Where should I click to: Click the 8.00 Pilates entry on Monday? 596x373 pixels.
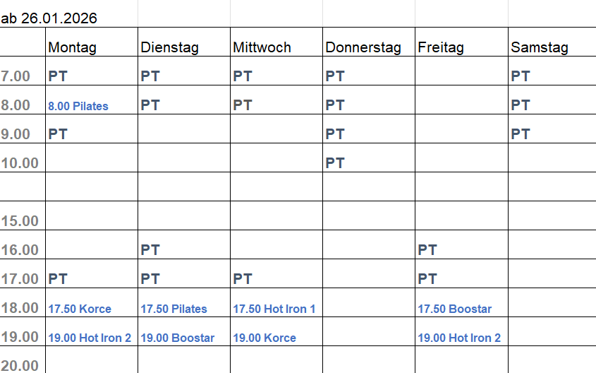pos(78,106)
